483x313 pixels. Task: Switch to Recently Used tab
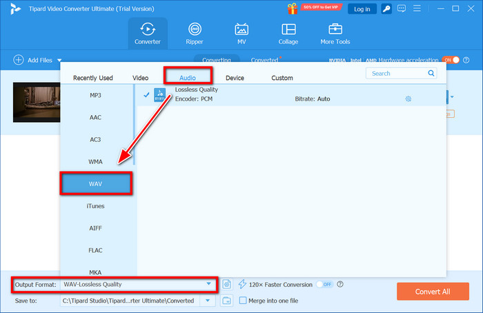coord(93,78)
